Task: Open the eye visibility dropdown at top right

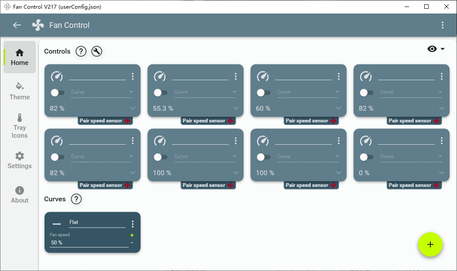Action: click(x=436, y=49)
